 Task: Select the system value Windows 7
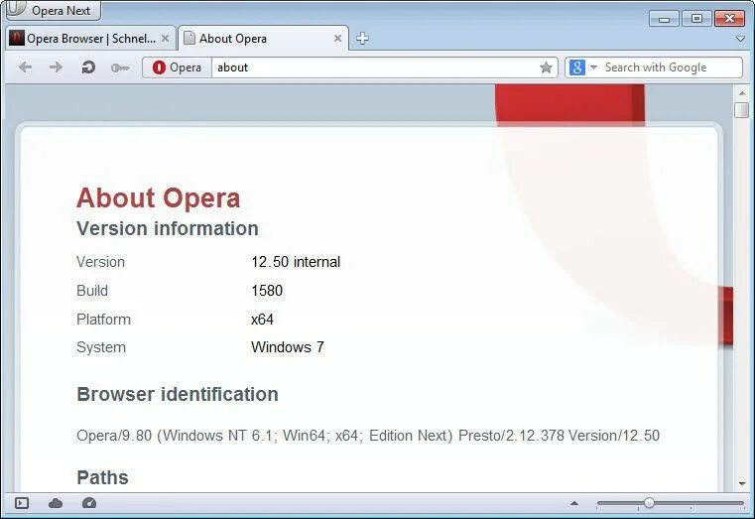click(x=288, y=347)
